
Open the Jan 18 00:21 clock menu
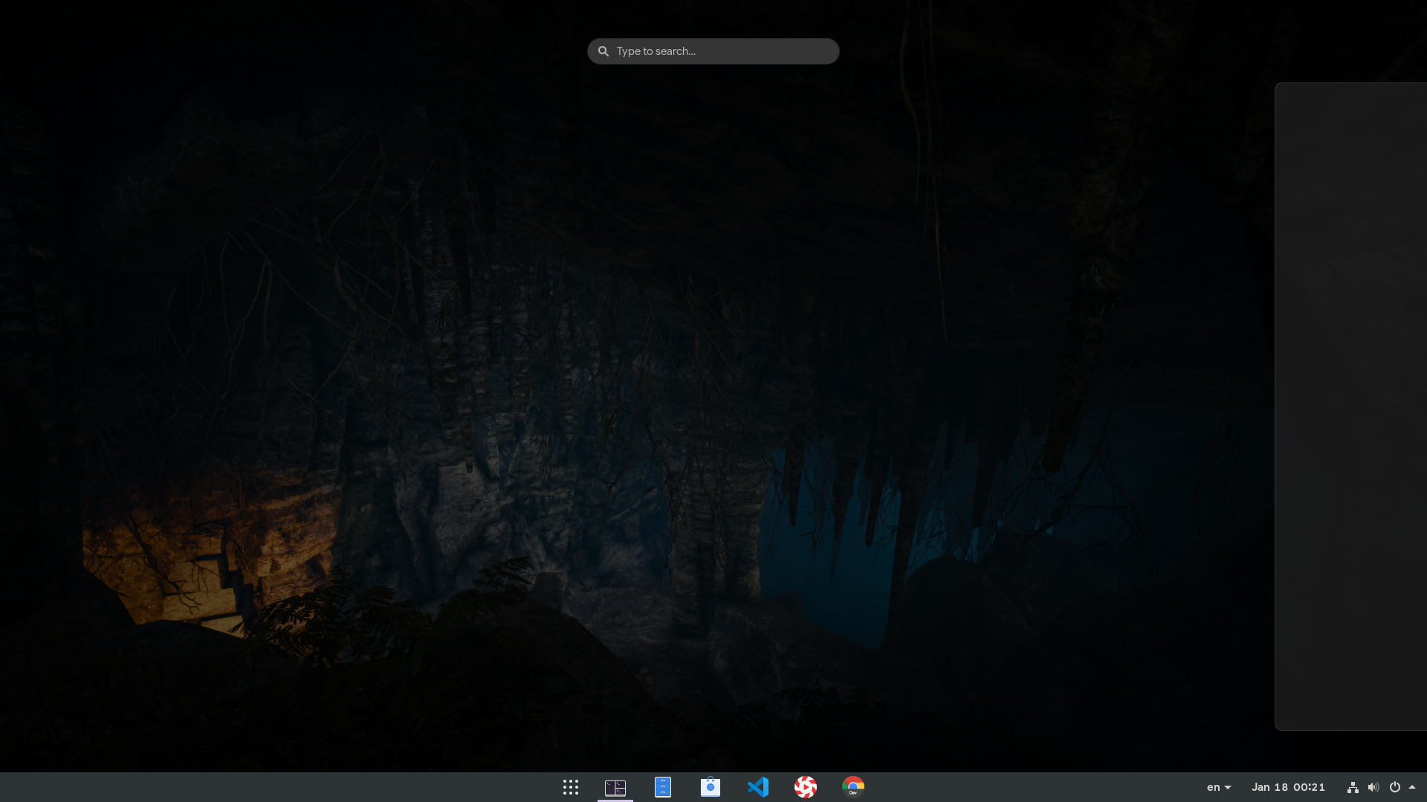coord(1288,787)
